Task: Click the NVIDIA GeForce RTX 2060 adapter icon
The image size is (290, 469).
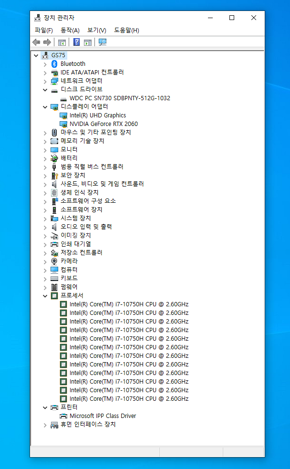Action: (63, 124)
